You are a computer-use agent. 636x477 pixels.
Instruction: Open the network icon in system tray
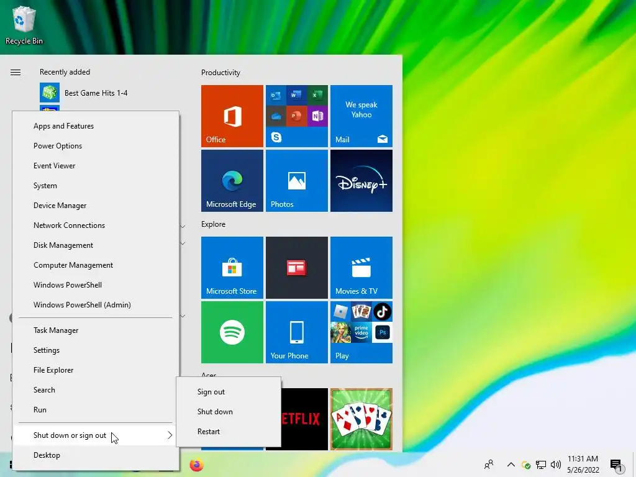[541, 465]
